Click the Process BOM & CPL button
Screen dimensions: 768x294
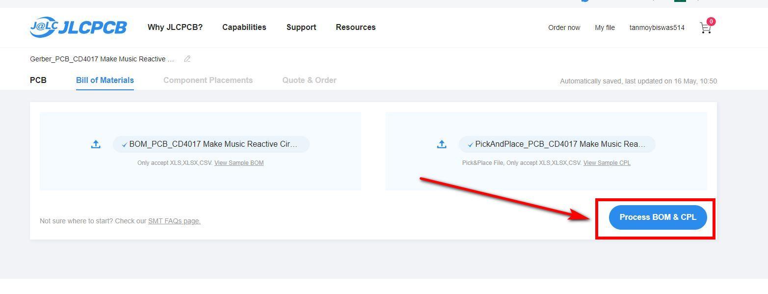(x=658, y=217)
